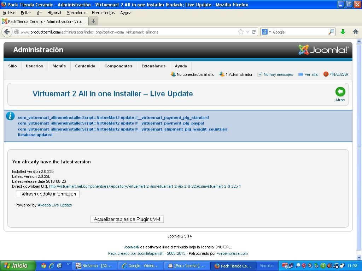Open the Componentes menu

[118, 66]
